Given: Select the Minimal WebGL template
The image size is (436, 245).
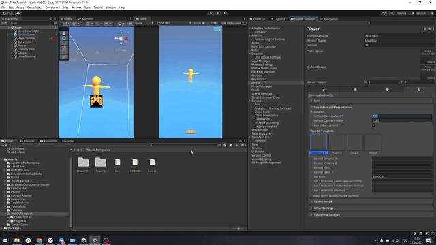Looking at the screenshot, I should [373, 142].
